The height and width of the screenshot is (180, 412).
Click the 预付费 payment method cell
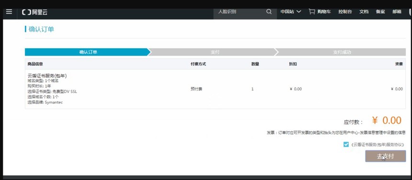click(196, 89)
